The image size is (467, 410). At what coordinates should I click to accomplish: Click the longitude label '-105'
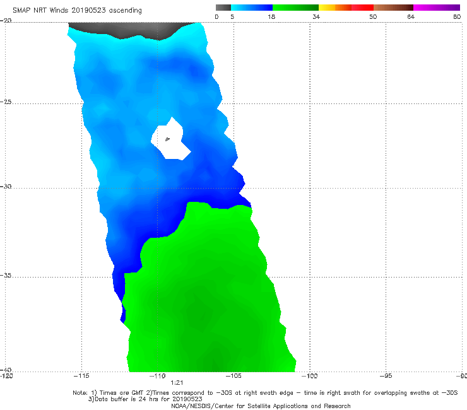pyautogui.click(x=233, y=376)
